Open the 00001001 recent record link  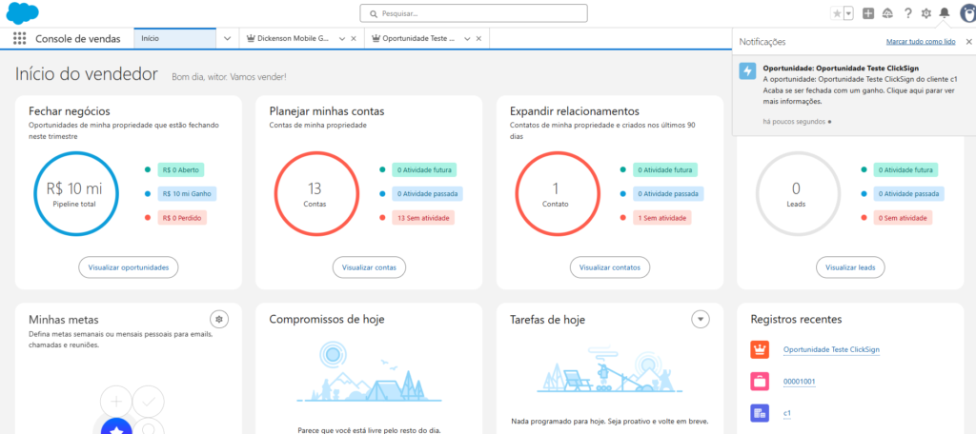[799, 382]
